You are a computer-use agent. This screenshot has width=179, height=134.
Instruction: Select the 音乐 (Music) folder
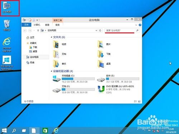pos(60,64)
